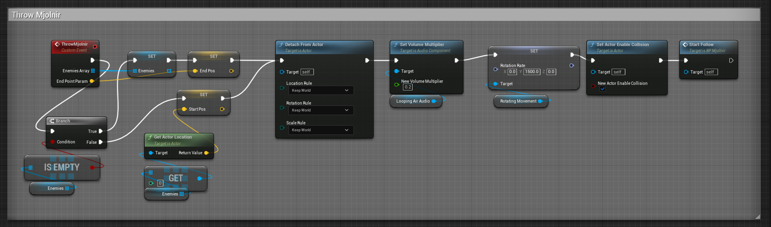The height and width of the screenshot is (227, 771).
Task: Select the Looping Air Audio variable node
Action: coord(416,101)
